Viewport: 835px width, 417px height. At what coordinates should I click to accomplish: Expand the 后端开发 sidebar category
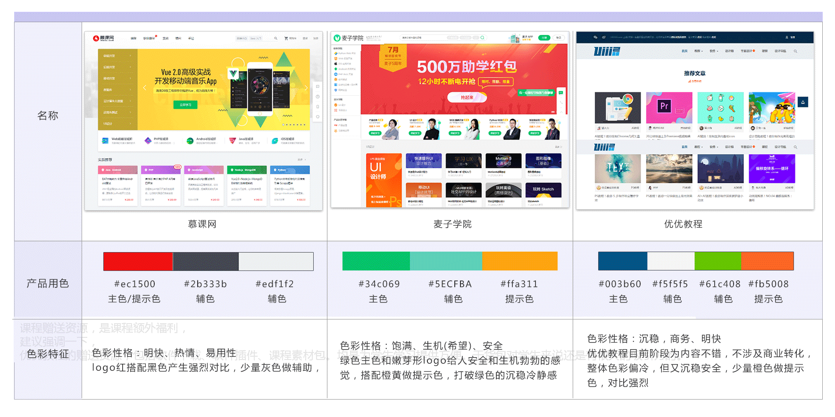tap(118, 67)
